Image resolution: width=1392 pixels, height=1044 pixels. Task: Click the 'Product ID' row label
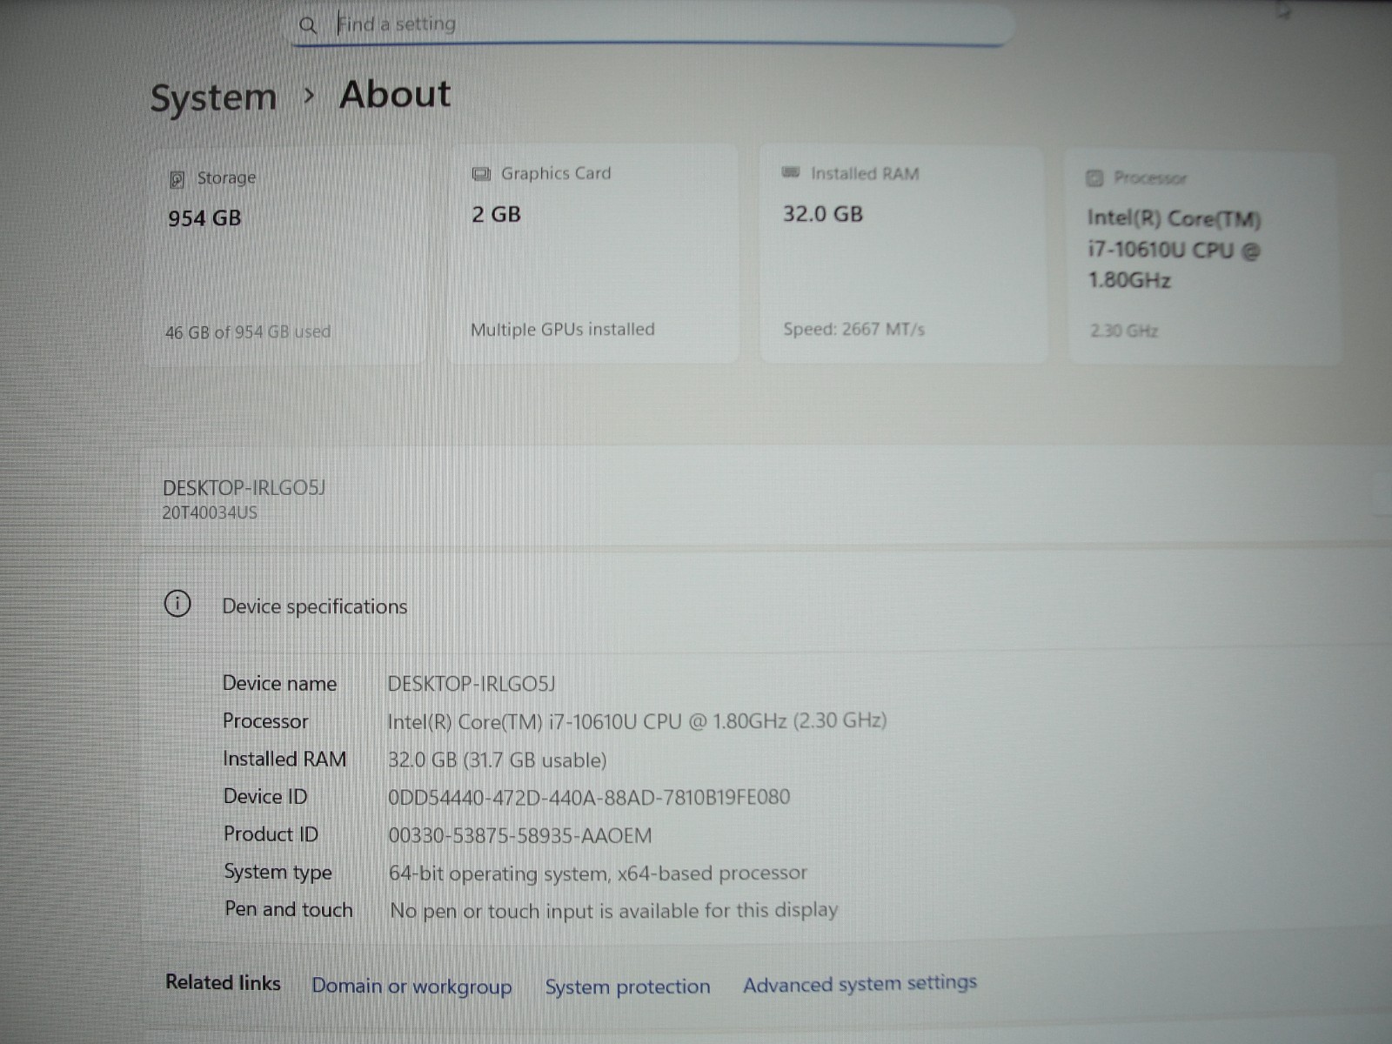coord(271,833)
